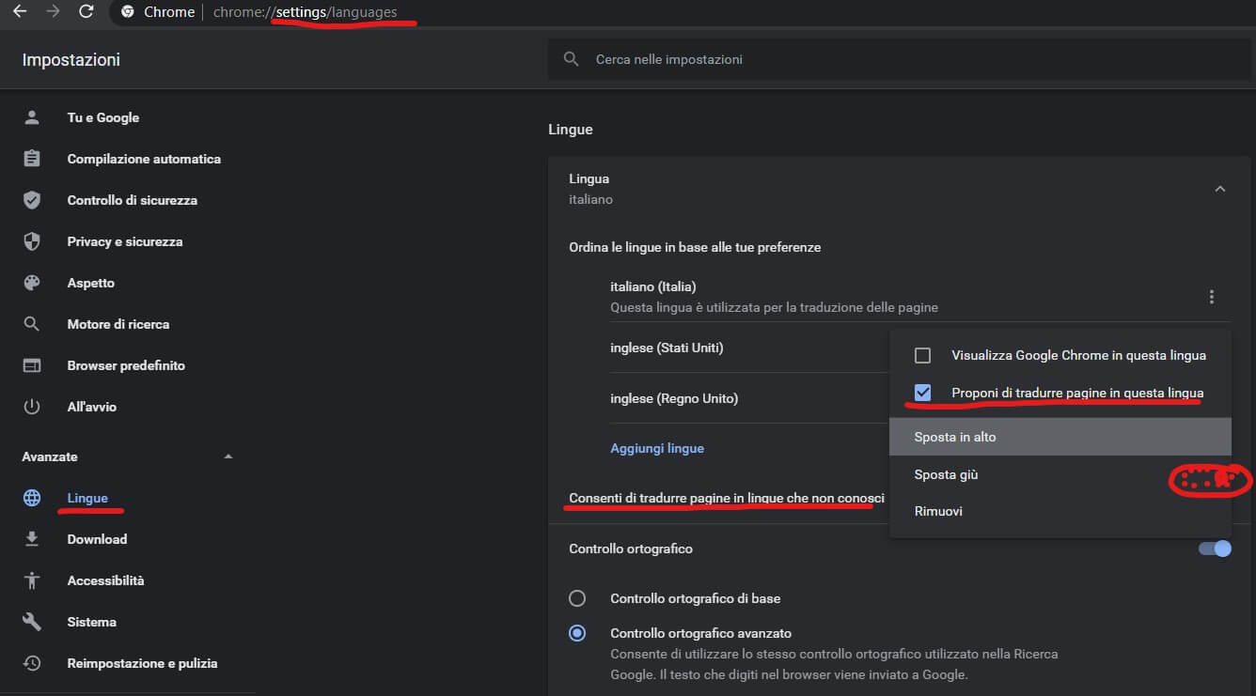The height and width of the screenshot is (696, 1256).
Task: Click the Aggiungi lingue link
Action: pyautogui.click(x=657, y=448)
